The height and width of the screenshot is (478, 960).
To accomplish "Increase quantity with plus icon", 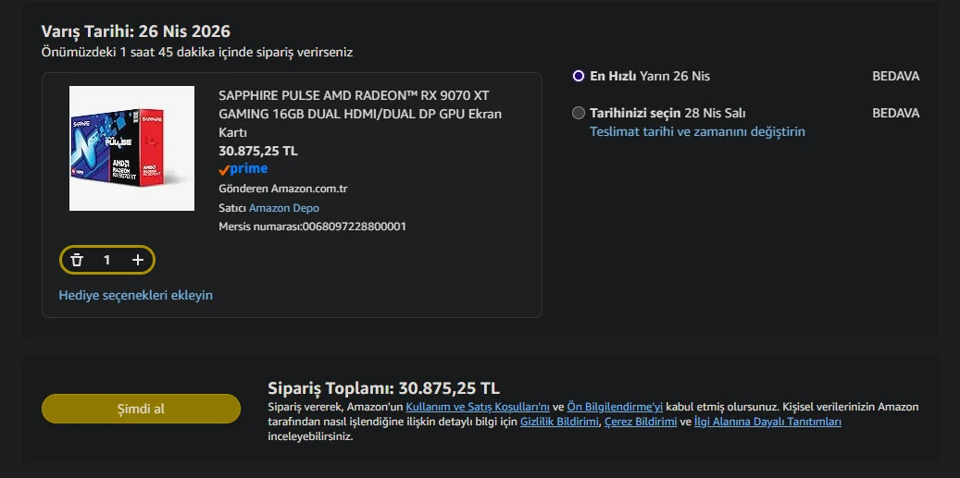I will (138, 260).
